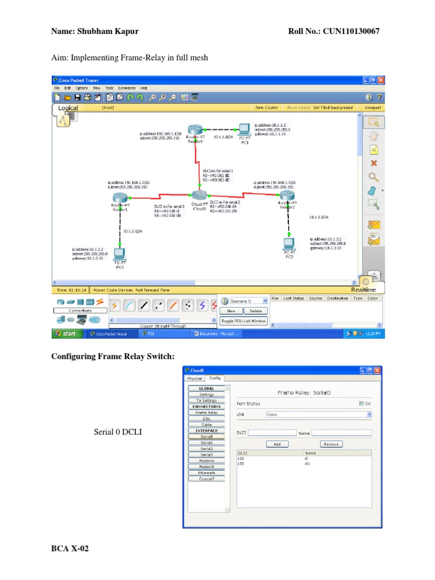Open the Edit menu

(x=67, y=88)
